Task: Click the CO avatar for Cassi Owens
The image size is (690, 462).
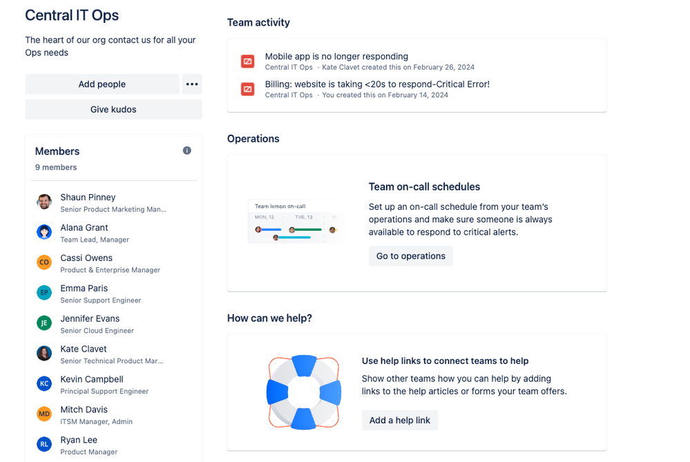Action: click(x=44, y=262)
